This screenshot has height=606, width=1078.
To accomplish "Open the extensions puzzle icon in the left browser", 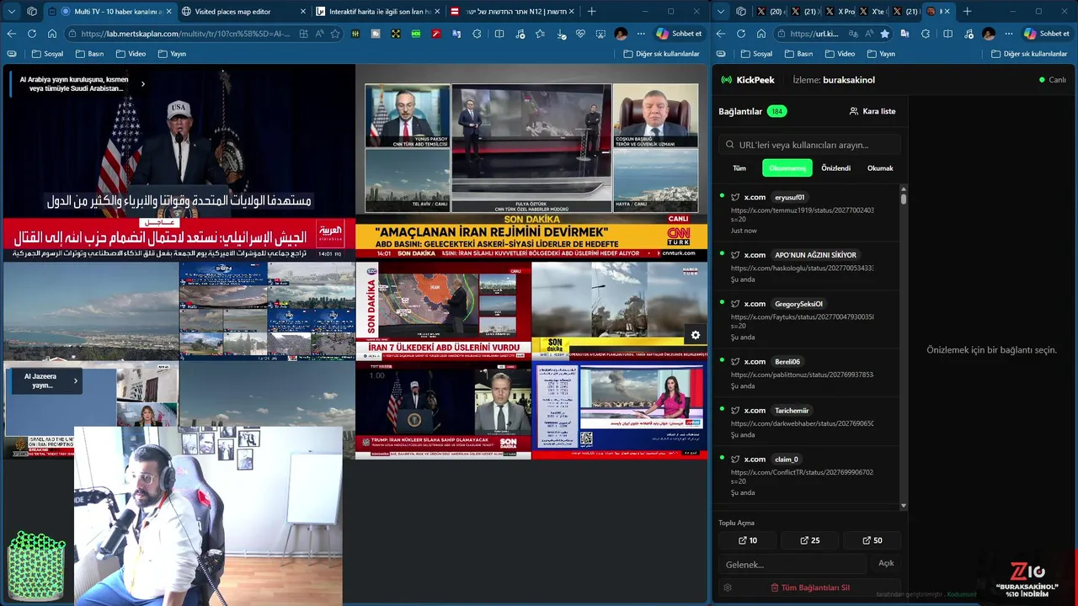I will click(477, 34).
